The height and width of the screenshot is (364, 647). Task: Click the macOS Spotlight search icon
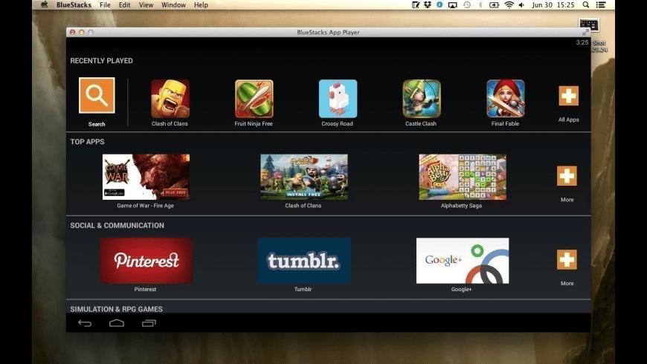585,5
